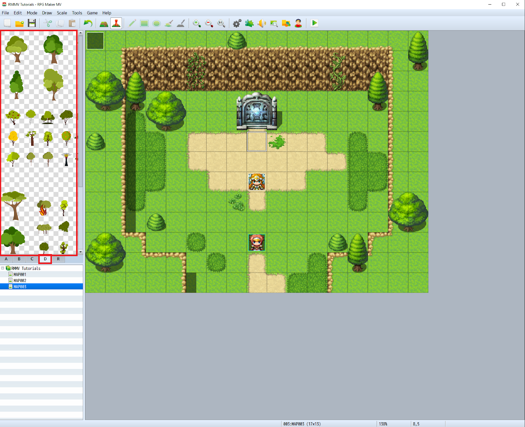Image resolution: width=525 pixels, height=427 pixels.
Task: Save the project with the floppy icon
Action: tap(32, 23)
